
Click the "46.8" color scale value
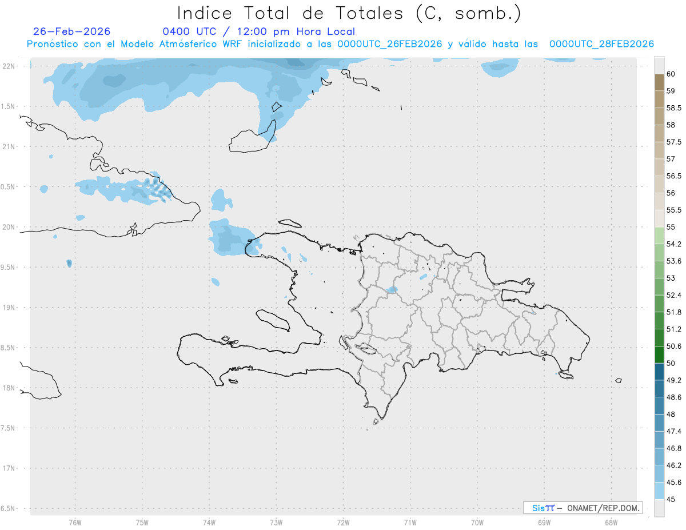[x=673, y=448]
